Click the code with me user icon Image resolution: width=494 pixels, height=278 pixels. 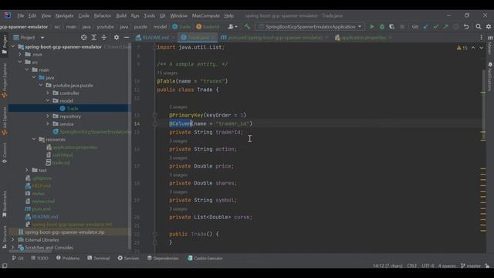(x=232, y=27)
